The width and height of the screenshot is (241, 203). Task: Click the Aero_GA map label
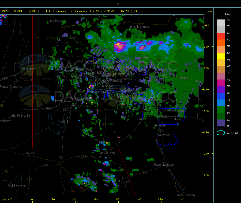point(160,126)
